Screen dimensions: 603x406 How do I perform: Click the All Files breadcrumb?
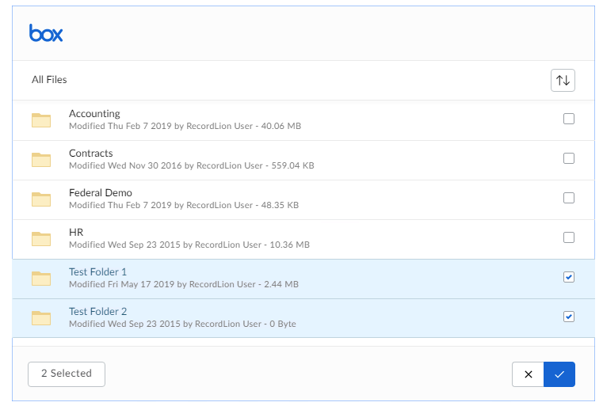click(x=49, y=80)
